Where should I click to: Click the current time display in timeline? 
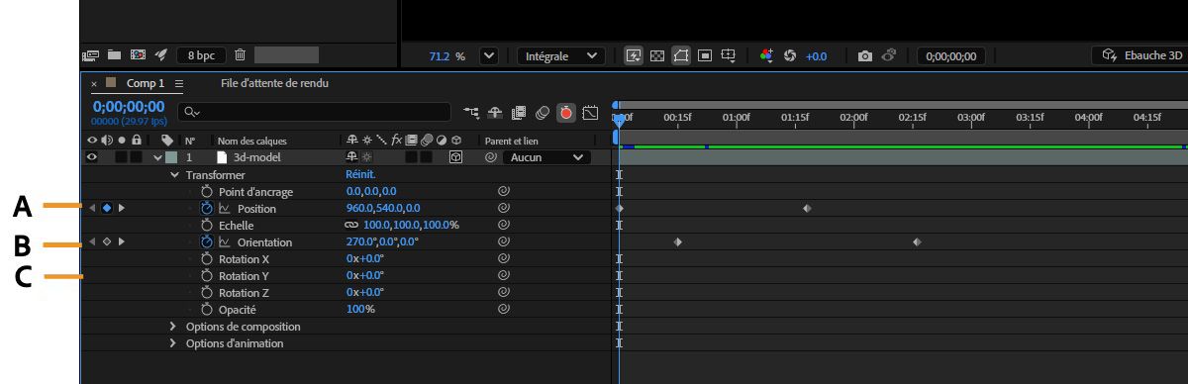pyautogui.click(x=129, y=107)
